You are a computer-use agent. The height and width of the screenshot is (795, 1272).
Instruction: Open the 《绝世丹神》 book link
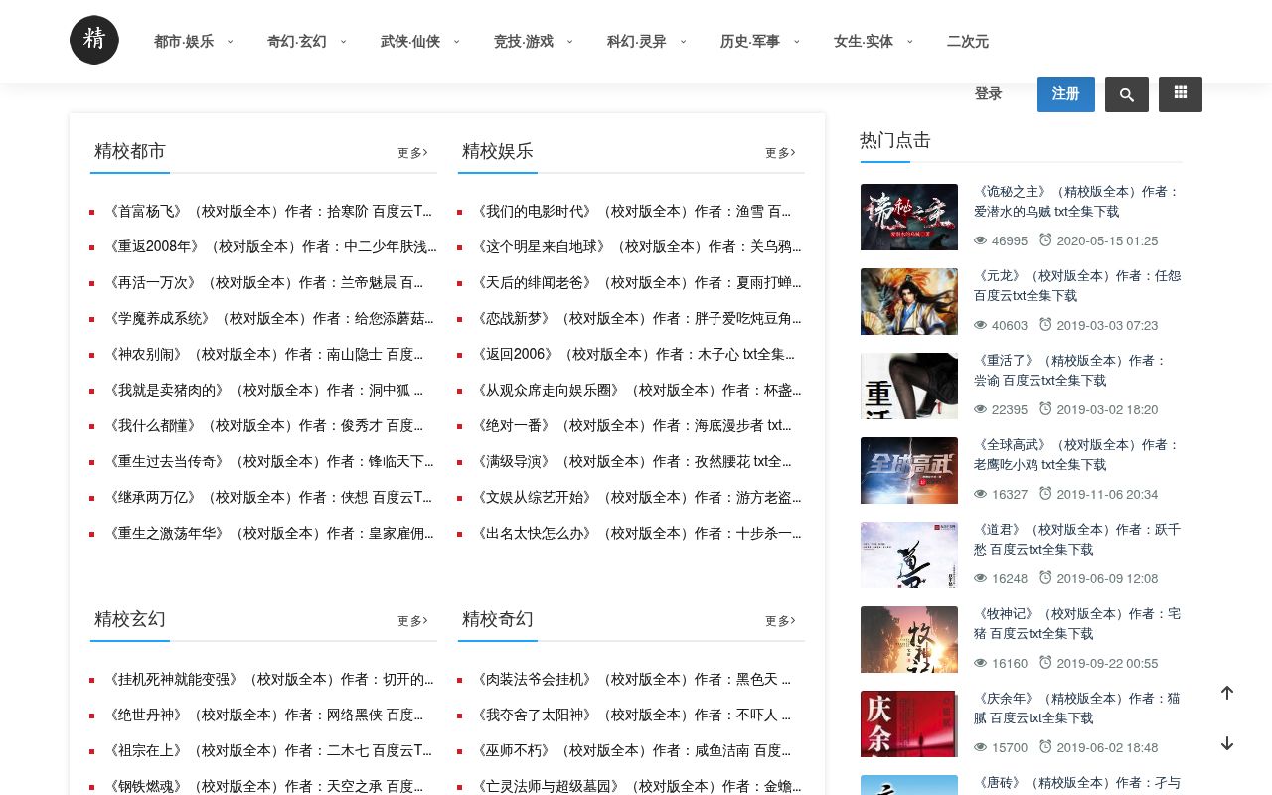pos(264,715)
